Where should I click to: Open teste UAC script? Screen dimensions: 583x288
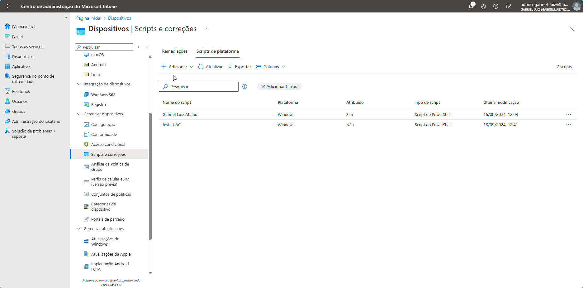(x=172, y=125)
